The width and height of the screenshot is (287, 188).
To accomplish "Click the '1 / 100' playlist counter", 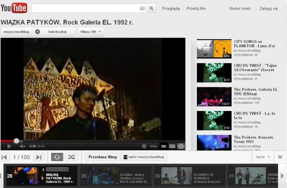I will pos(22,157).
